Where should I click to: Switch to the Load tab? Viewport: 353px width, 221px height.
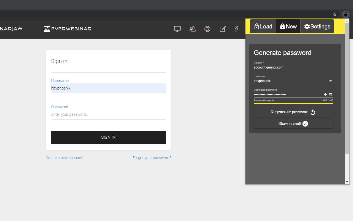tap(263, 27)
